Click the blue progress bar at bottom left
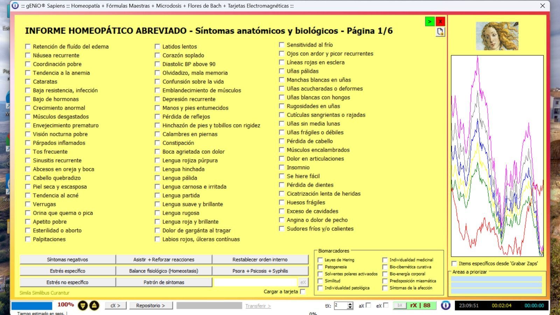The width and height of the screenshot is (560, 315). 32,306
